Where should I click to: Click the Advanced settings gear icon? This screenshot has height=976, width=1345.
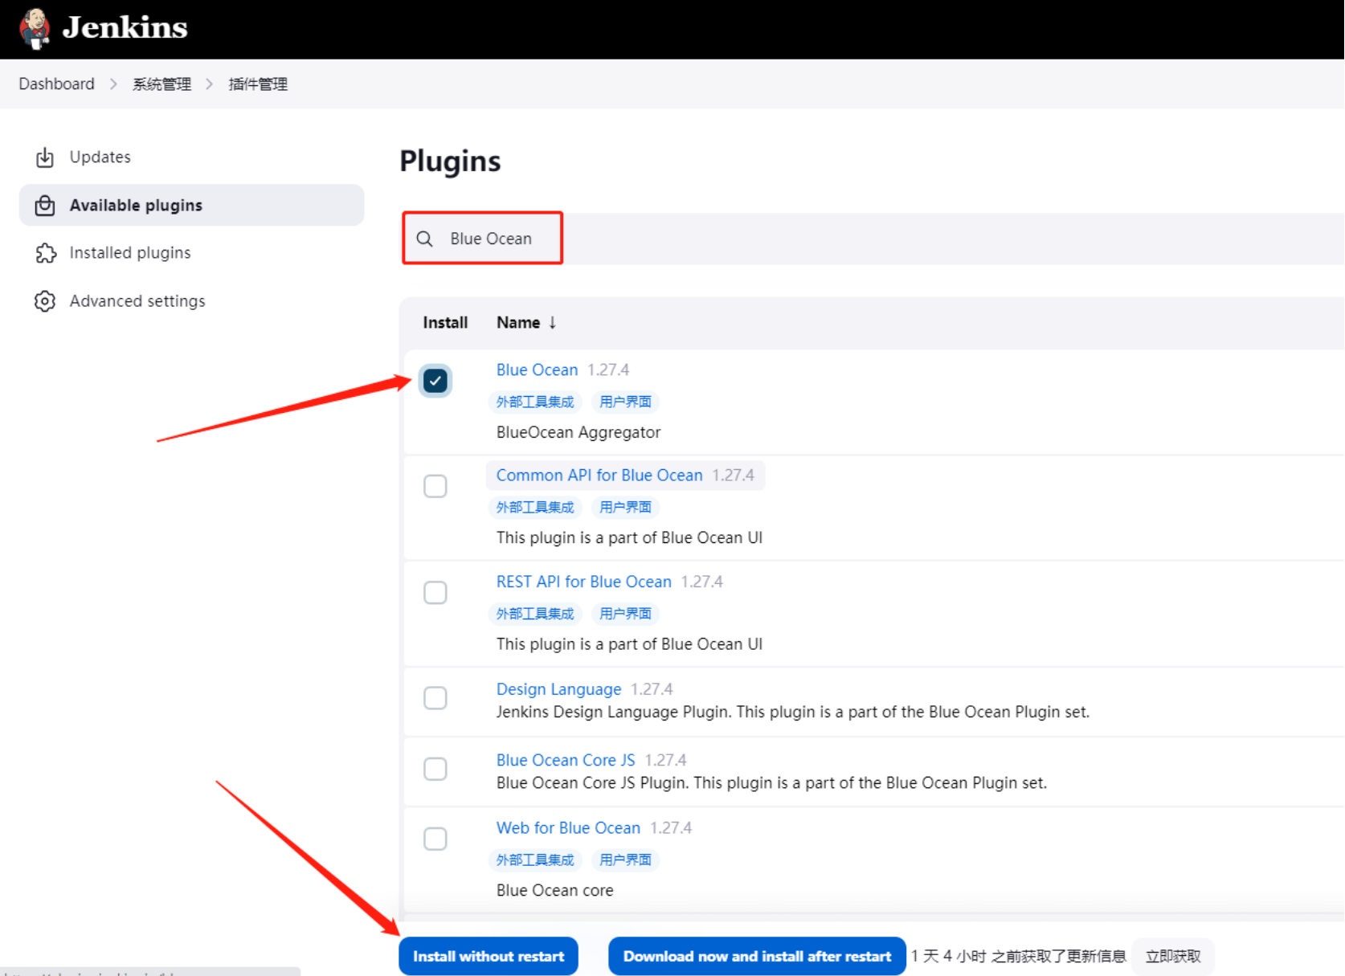click(45, 301)
